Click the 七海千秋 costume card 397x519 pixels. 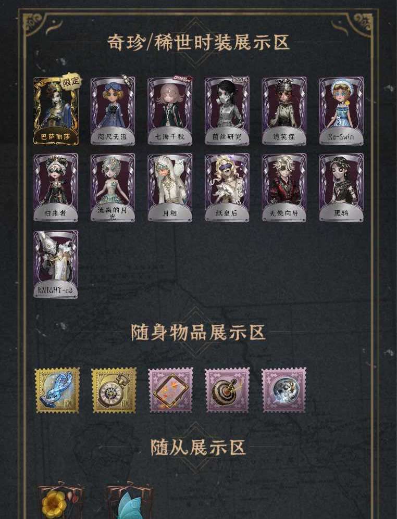[x=170, y=111]
